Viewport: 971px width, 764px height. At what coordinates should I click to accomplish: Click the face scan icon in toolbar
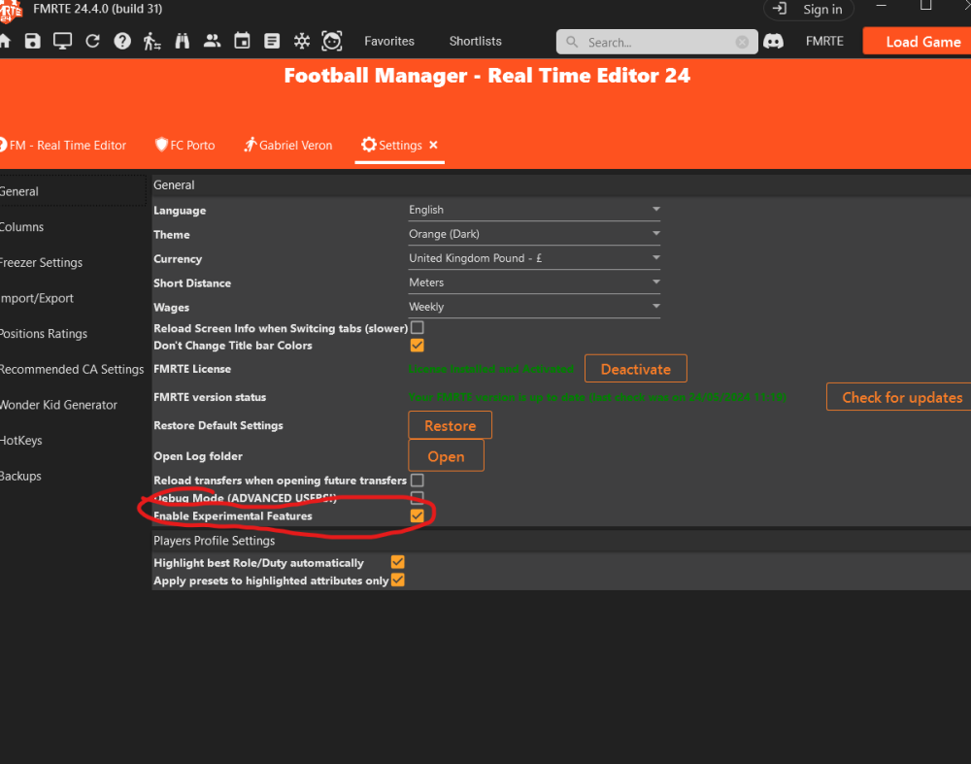tap(332, 41)
